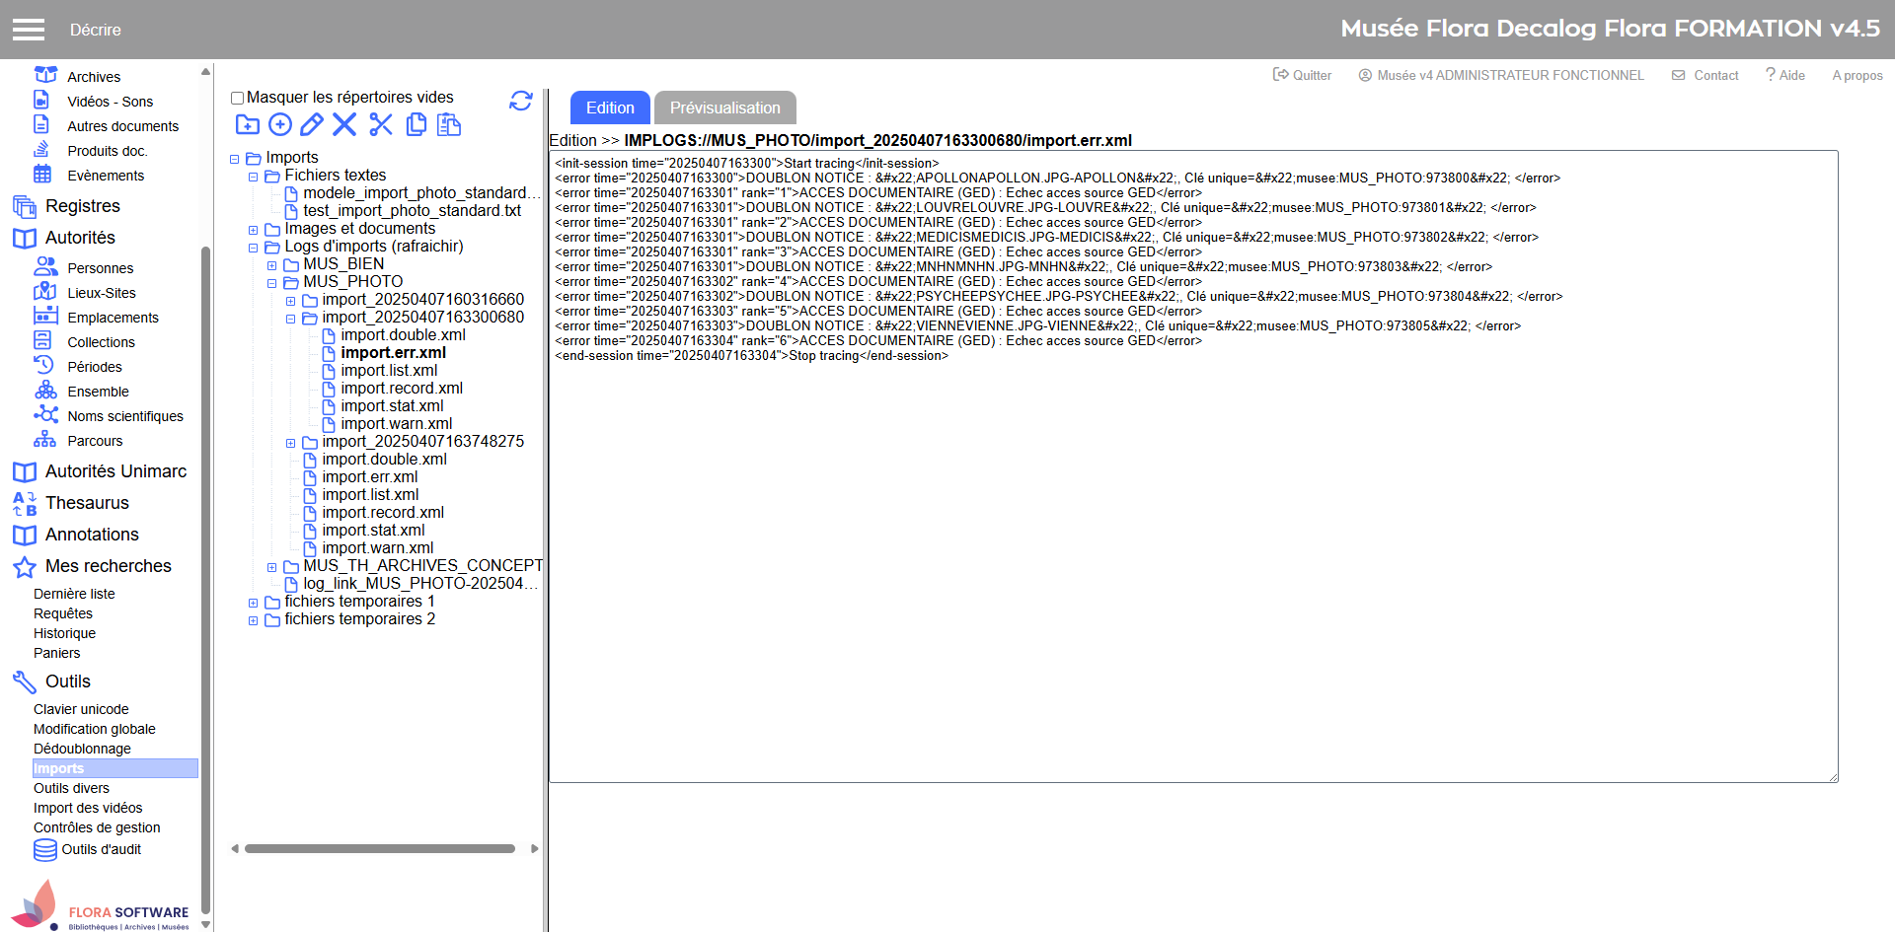Click the clipboard paste icon
Viewport: 1895px width, 932px height.
click(449, 124)
